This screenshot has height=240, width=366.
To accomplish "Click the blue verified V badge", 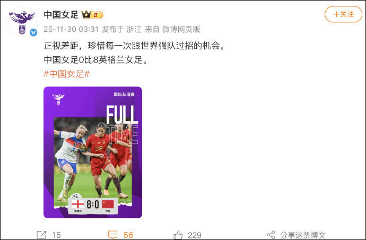I will [33, 32].
